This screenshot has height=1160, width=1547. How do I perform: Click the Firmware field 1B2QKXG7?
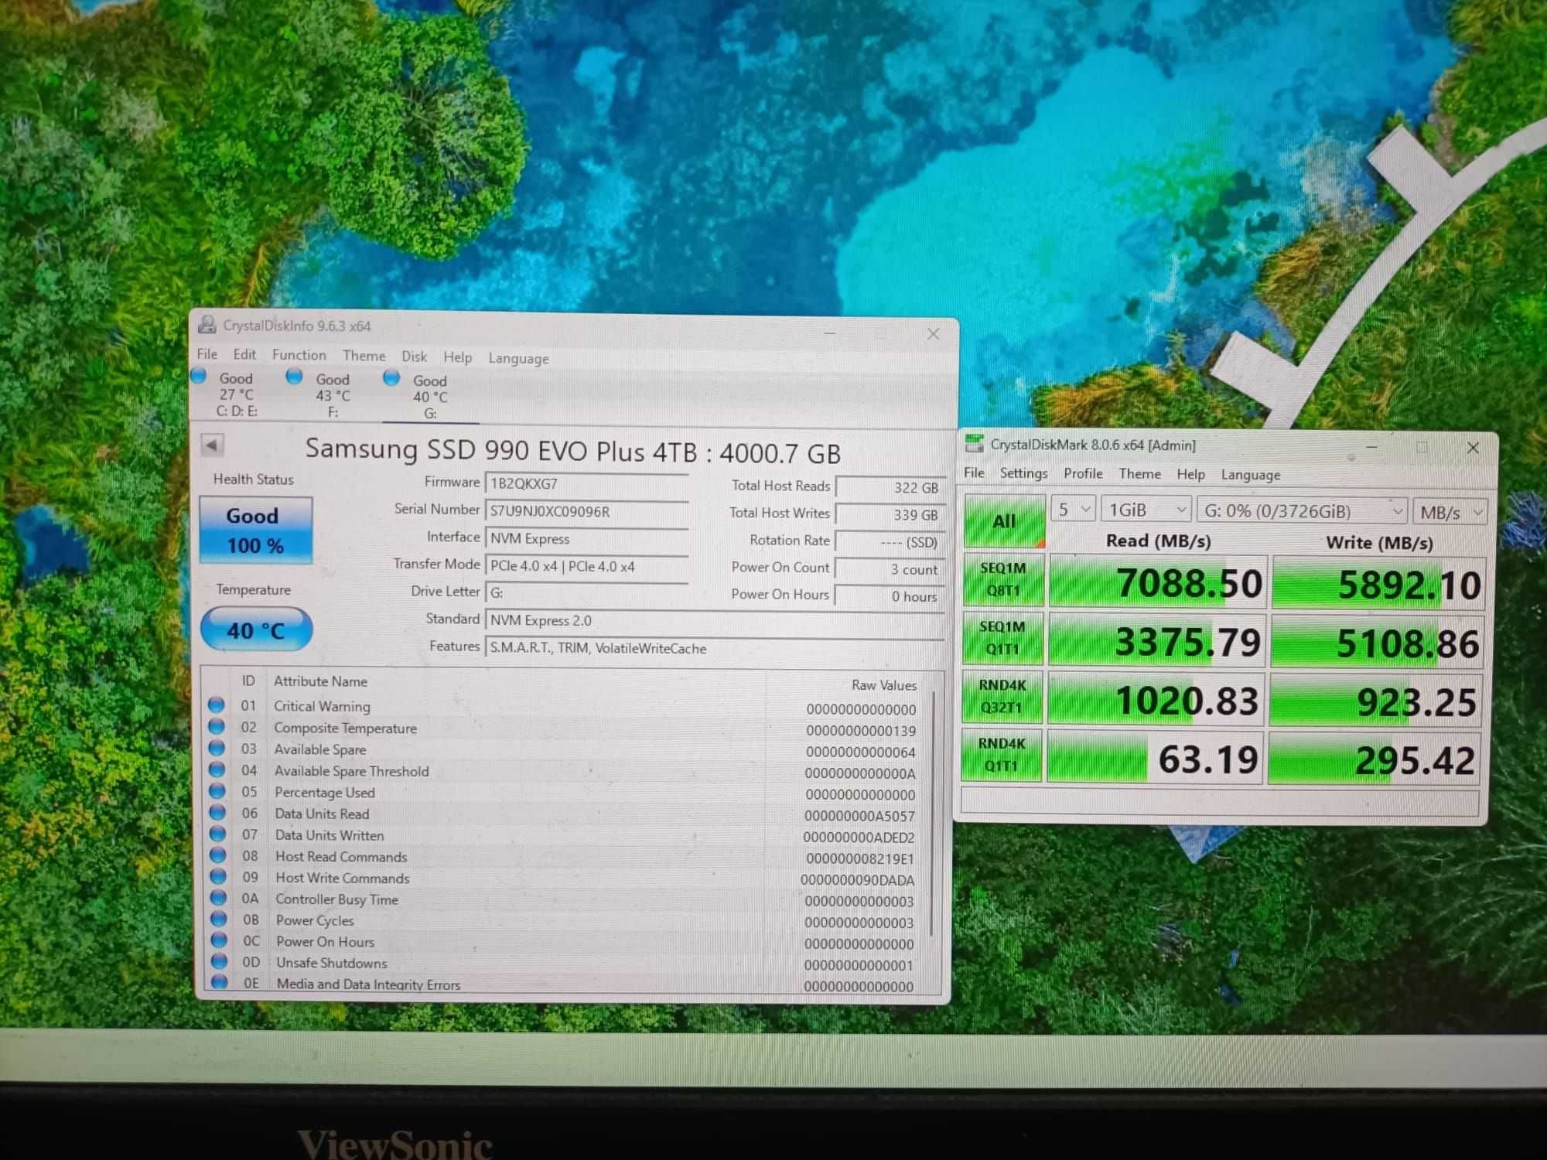pyautogui.click(x=586, y=483)
